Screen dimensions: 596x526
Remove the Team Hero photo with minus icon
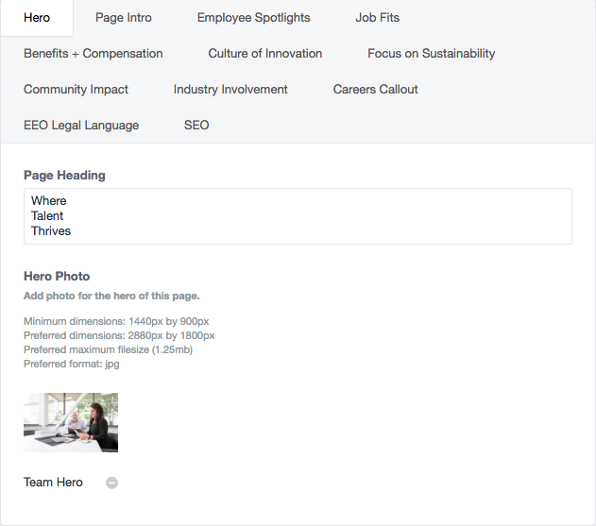(111, 483)
